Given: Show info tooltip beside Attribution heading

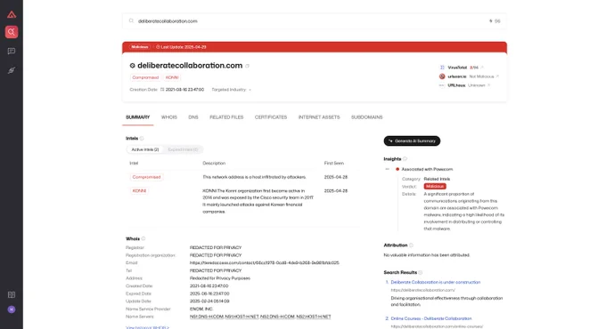Looking at the screenshot, I should tap(411, 245).
